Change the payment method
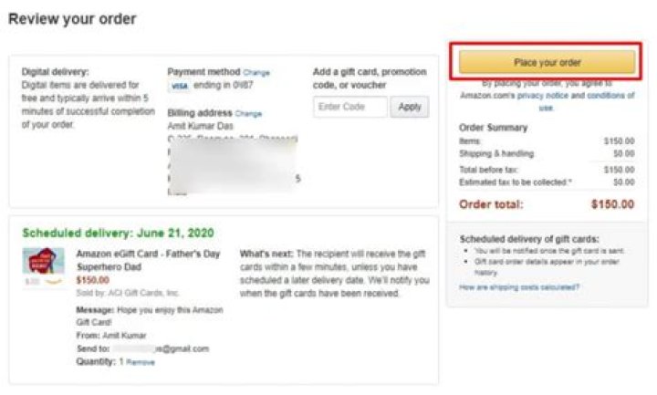Screen dimensions: 657x395 coord(256,73)
